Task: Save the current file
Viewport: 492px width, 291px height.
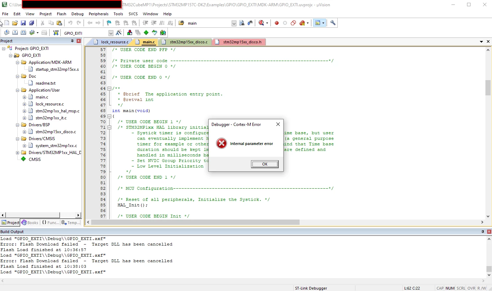Action: coord(23,23)
